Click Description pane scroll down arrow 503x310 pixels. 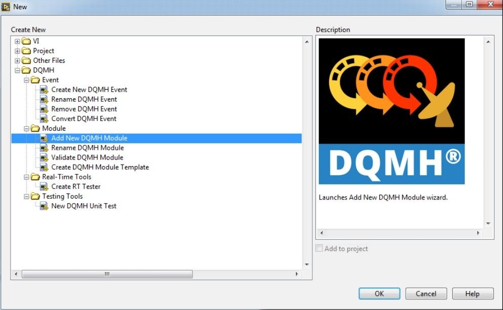point(488,223)
